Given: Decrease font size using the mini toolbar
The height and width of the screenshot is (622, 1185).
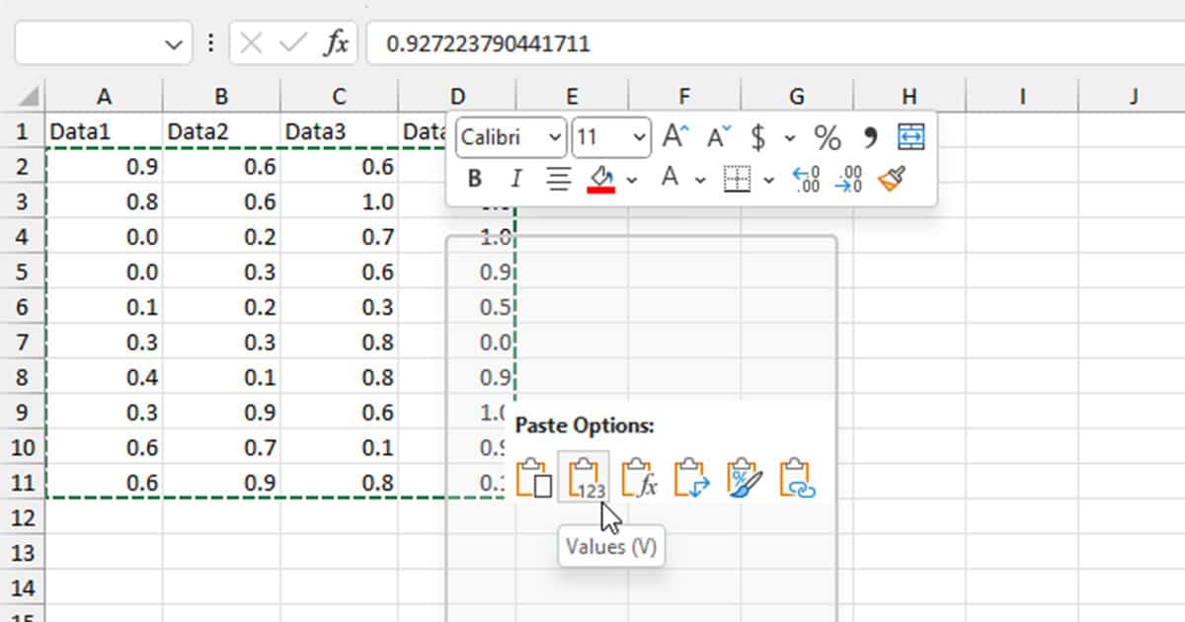Looking at the screenshot, I should point(716,135).
